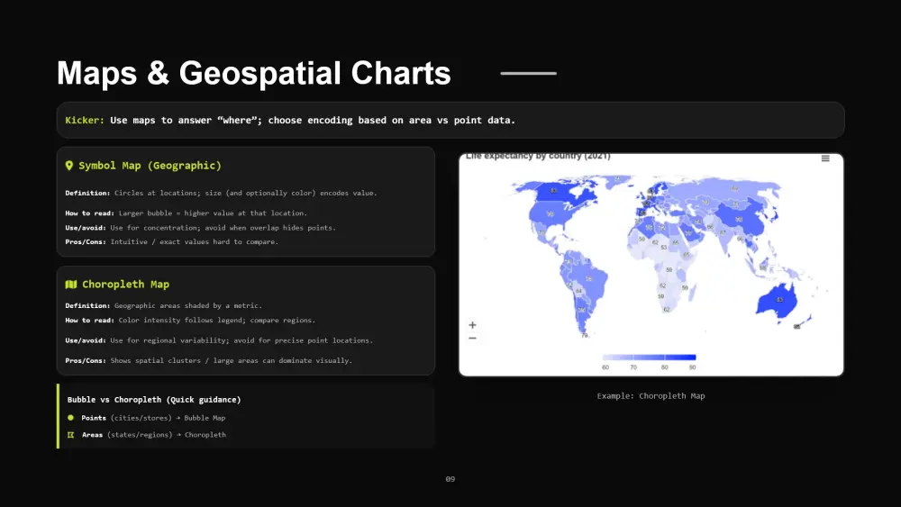
Task: Click the Maps & Geospatial Charts title
Action: pos(253,73)
